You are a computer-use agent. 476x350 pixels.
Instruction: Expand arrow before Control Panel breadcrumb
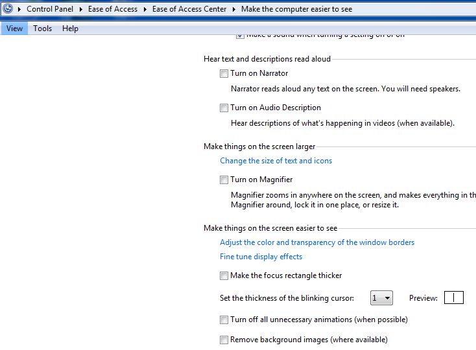tap(19, 10)
